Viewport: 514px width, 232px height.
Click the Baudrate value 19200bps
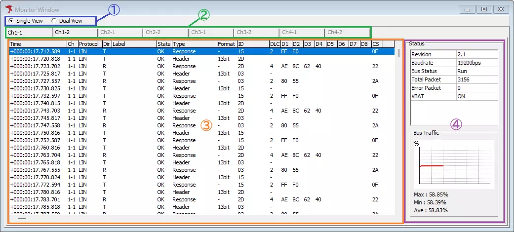[476, 63]
